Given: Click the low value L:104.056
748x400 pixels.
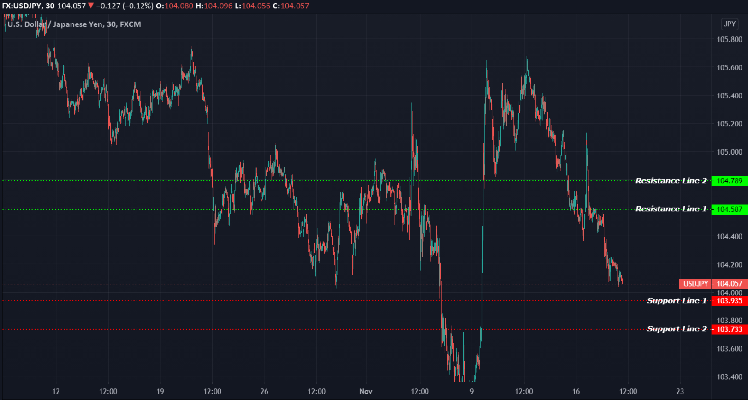Looking at the screenshot, I should [x=252, y=6].
